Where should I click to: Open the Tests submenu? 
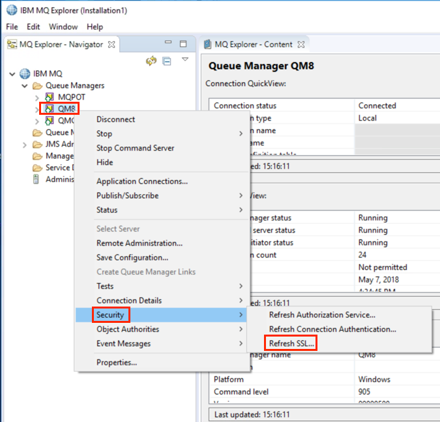[x=163, y=286]
